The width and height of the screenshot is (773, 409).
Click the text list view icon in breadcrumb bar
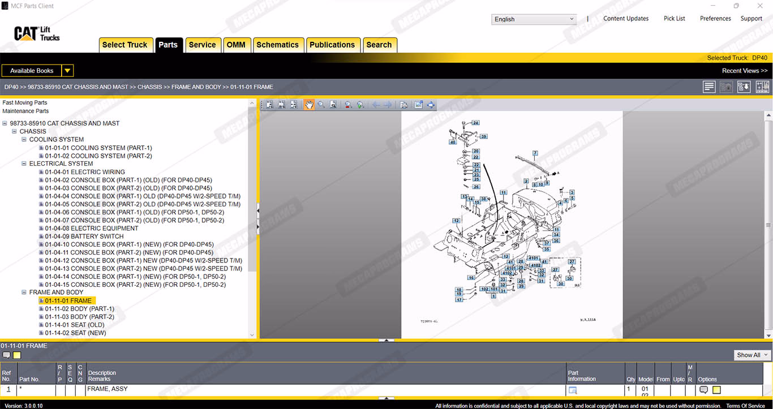709,87
